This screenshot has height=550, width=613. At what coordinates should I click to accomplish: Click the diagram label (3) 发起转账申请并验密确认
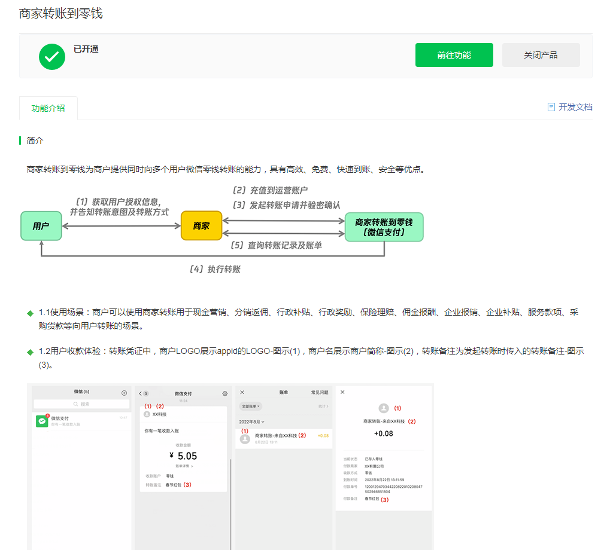287,205
